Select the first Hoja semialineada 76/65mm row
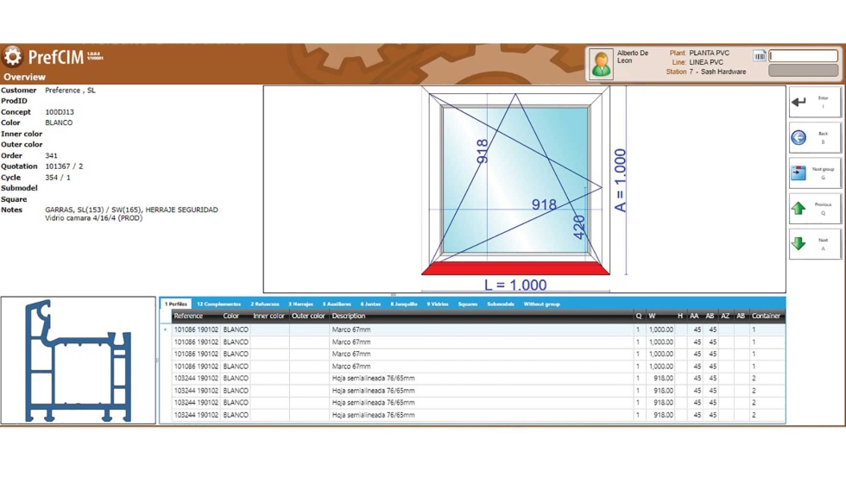Screen dimensions: 846x483 coord(373,379)
